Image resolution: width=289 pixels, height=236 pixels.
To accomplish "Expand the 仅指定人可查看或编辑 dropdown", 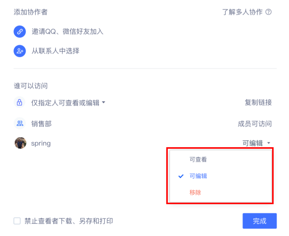I will click(x=68, y=103).
